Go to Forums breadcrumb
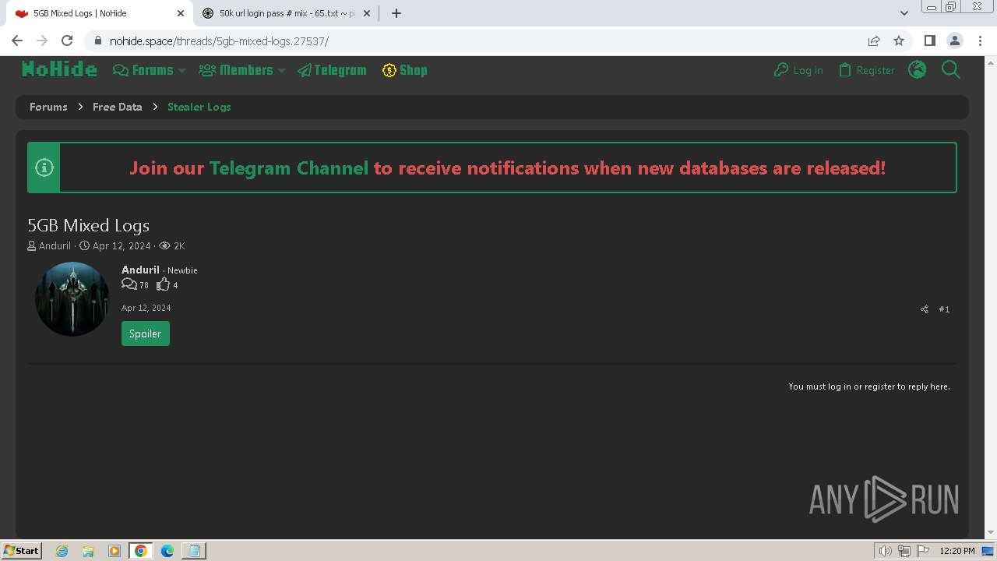 [48, 107]
